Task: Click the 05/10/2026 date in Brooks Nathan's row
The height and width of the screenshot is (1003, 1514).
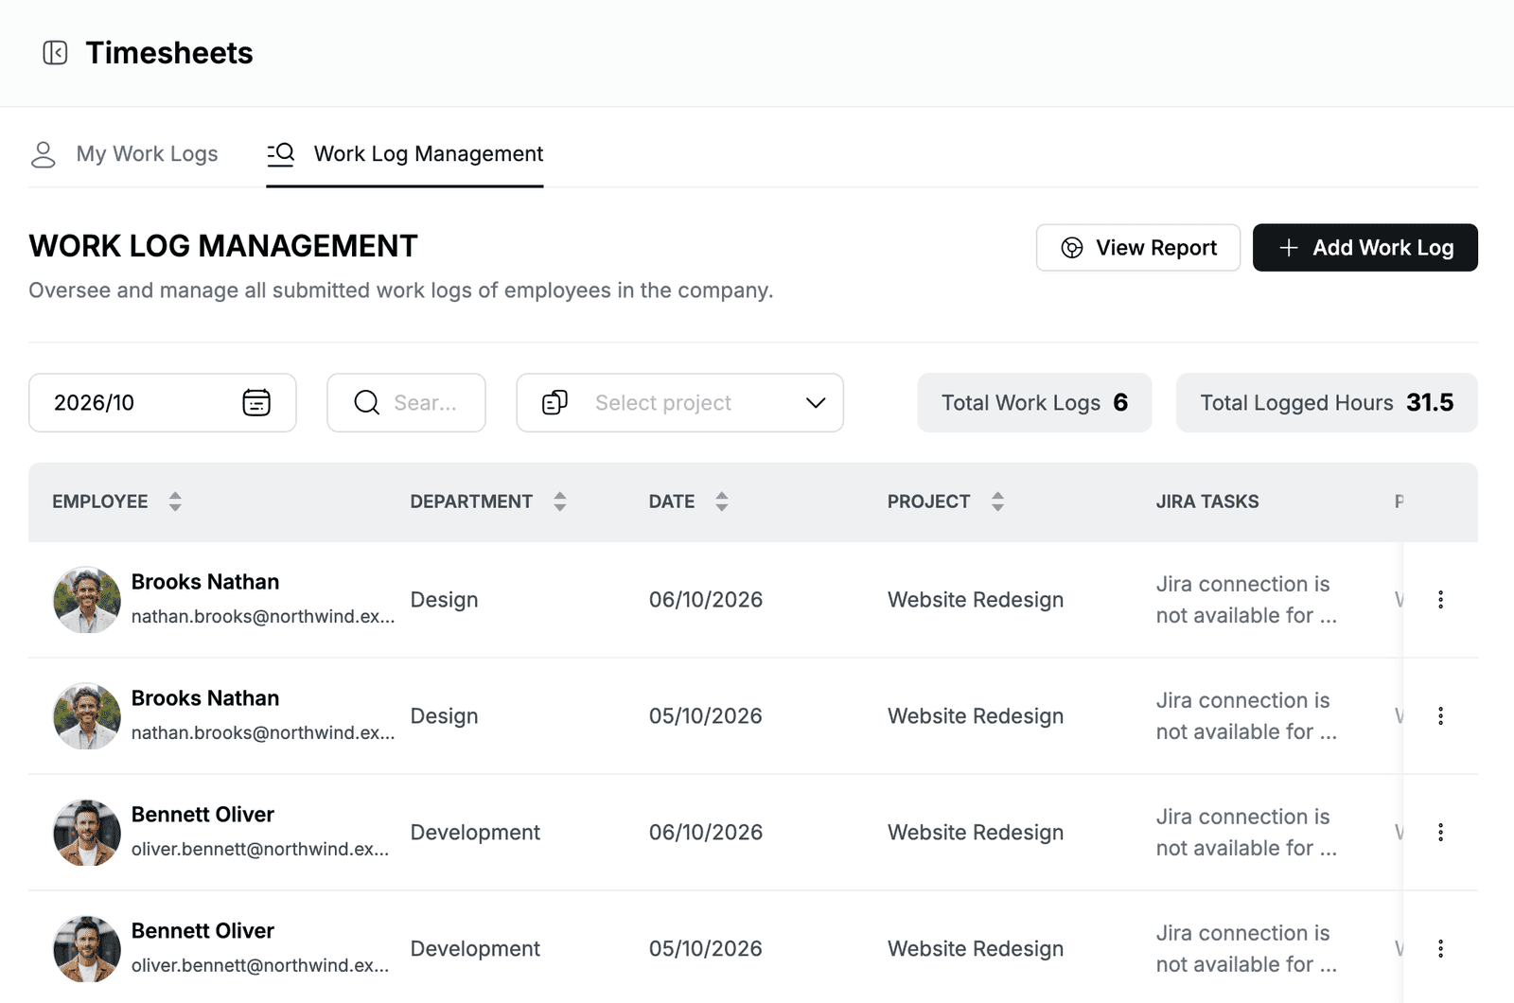Action: point(706,716)
